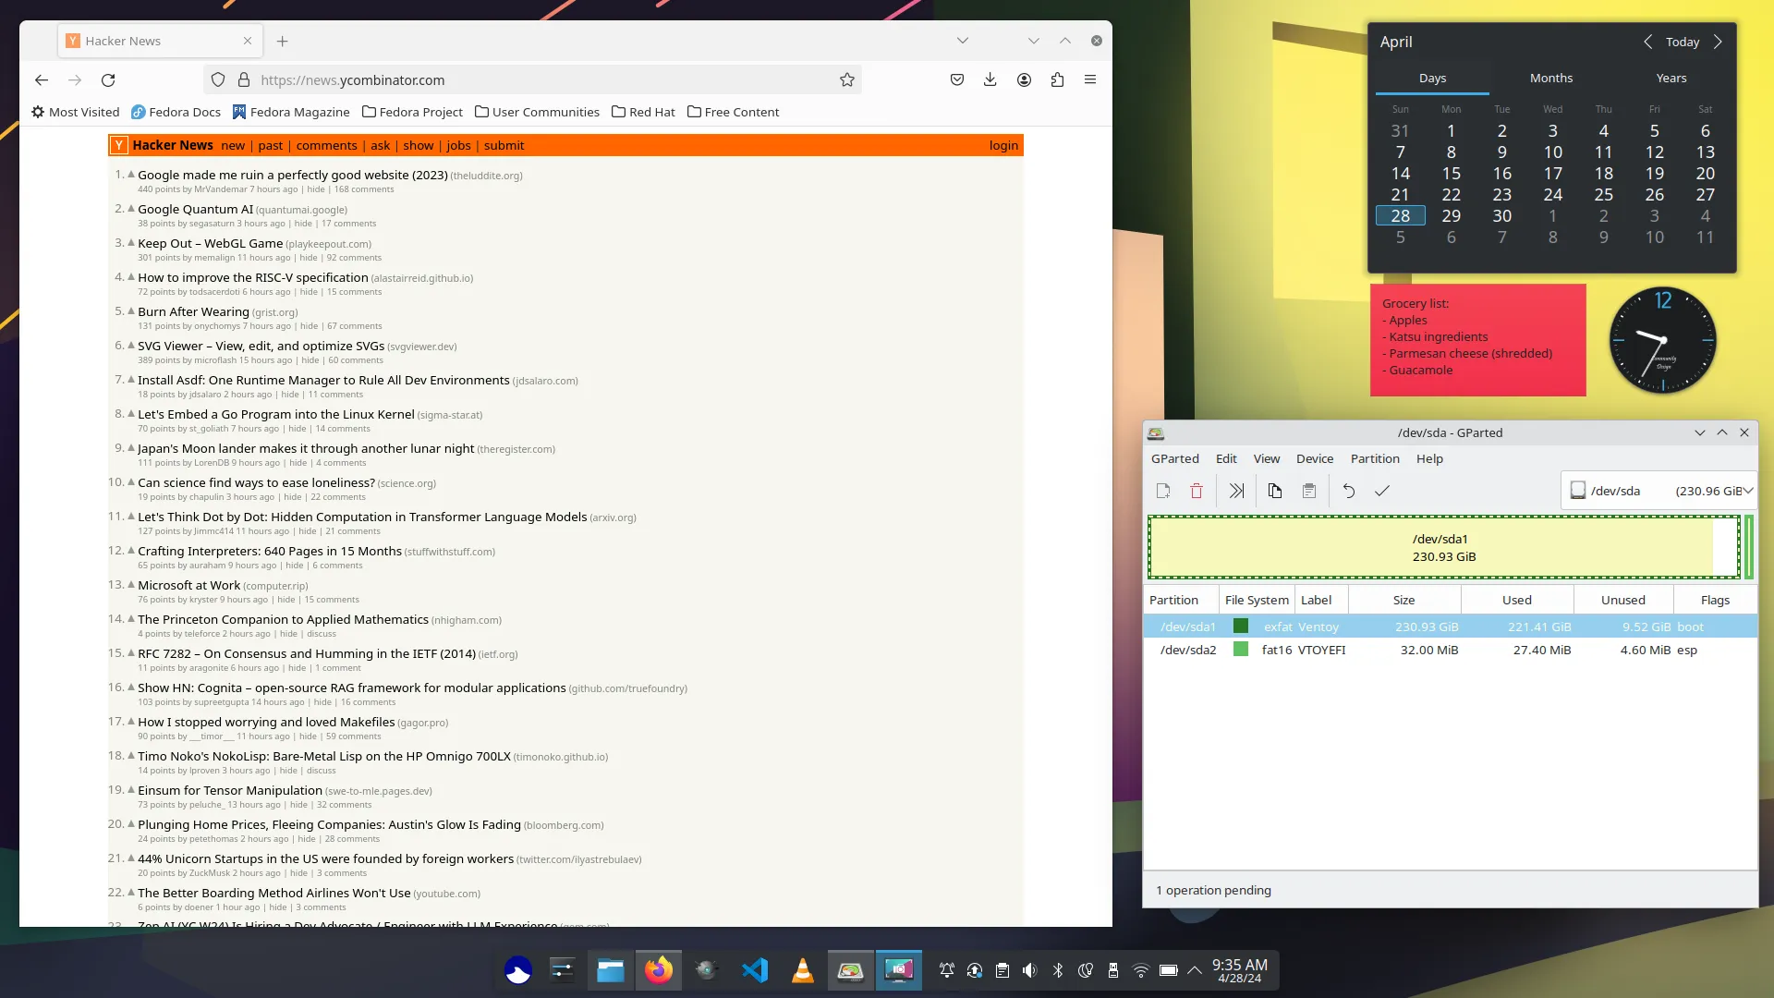Open the Fedora Project bookmarks folder
Image resolution: width=1774 pixels, height=998 pixels.
click(412, 112)
